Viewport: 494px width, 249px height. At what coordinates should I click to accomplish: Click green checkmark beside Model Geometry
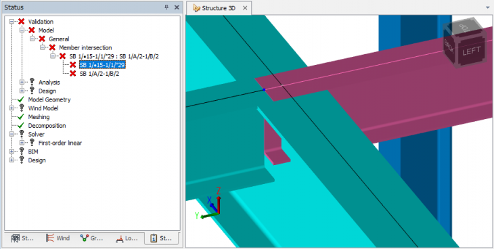21,99
